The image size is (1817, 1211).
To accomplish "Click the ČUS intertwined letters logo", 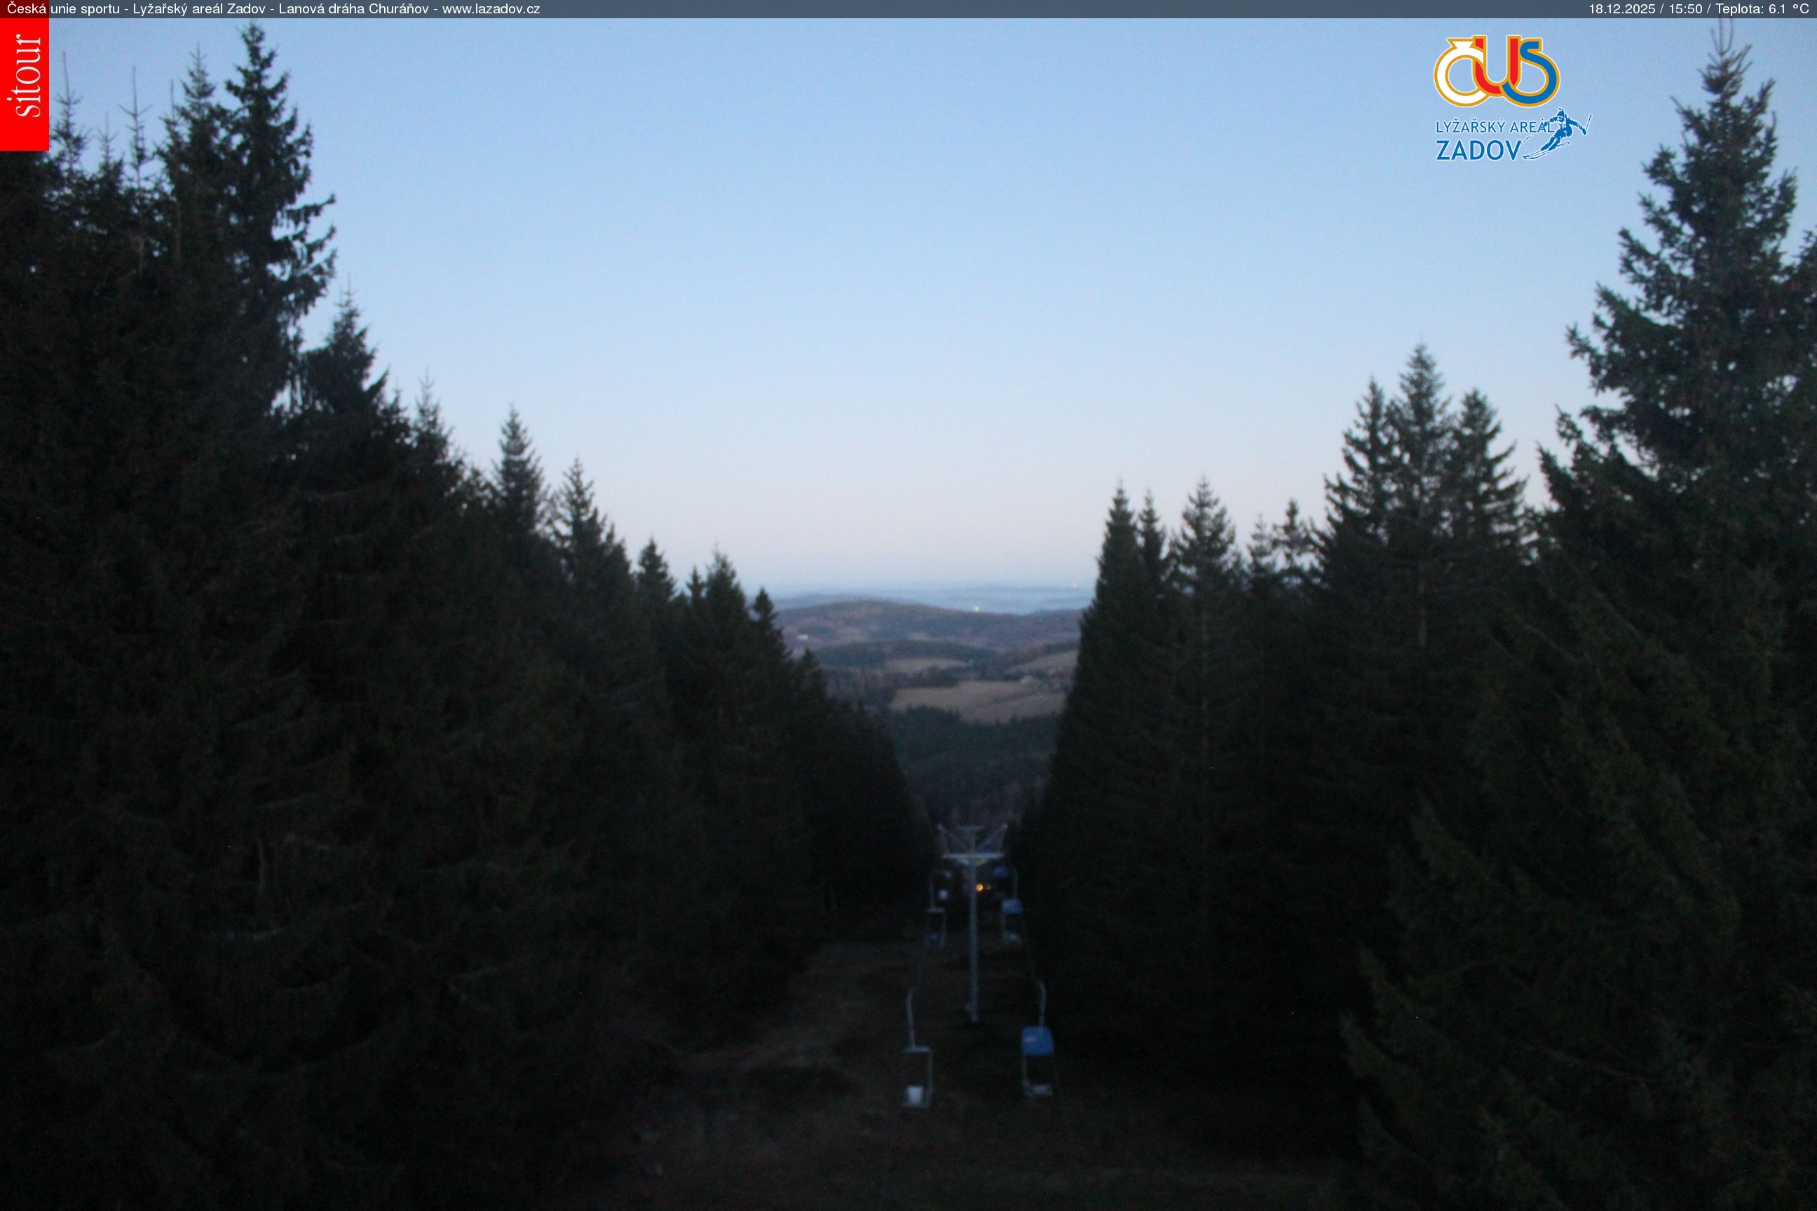I will pyautogui.click(x=1497, y=71).
